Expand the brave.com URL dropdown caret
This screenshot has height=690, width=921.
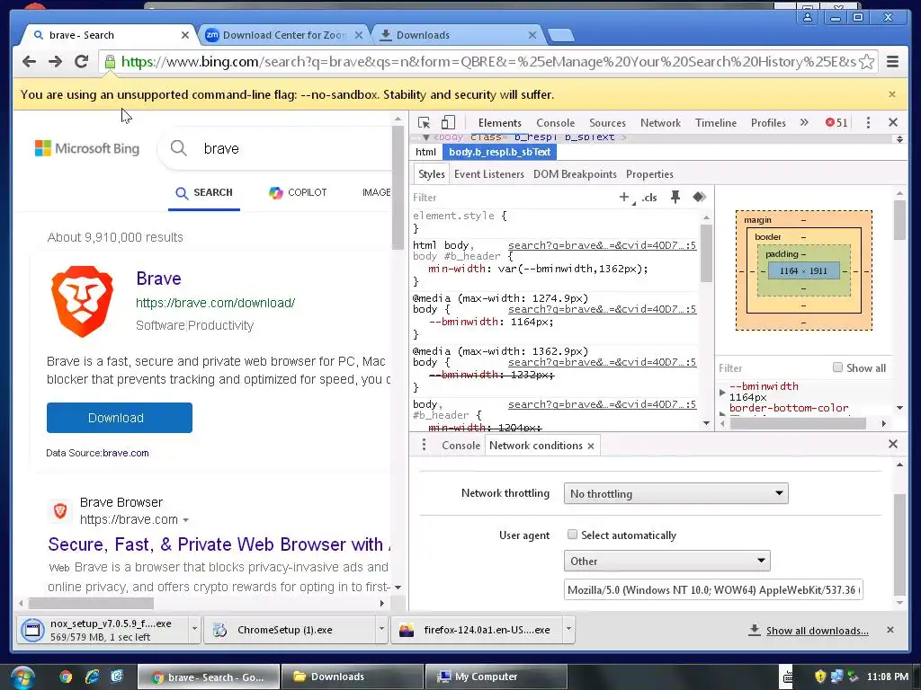coord(185,520)
